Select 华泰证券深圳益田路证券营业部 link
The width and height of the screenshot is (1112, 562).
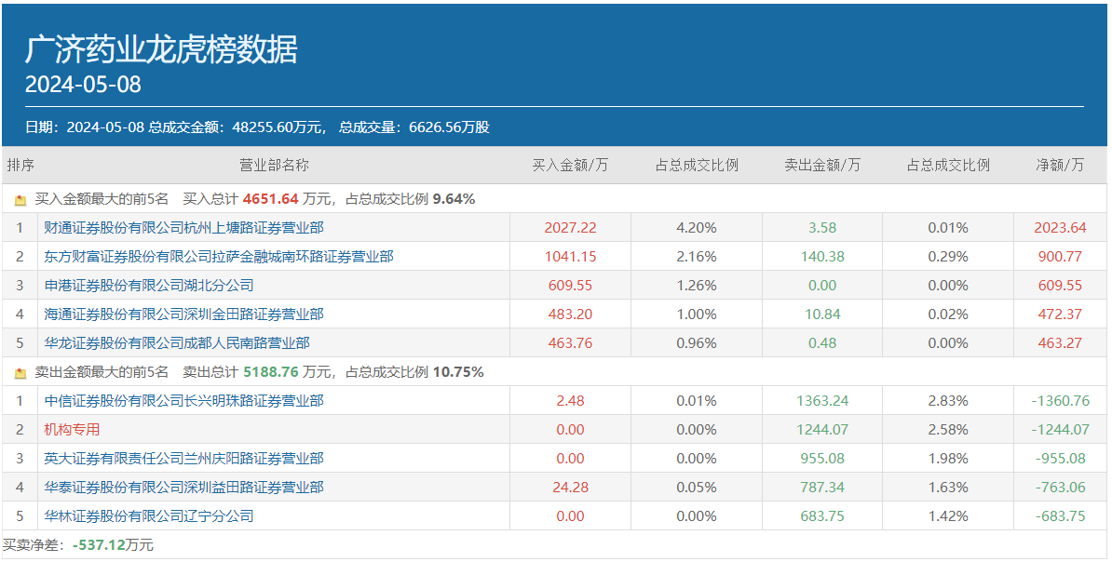coord(183,488)
